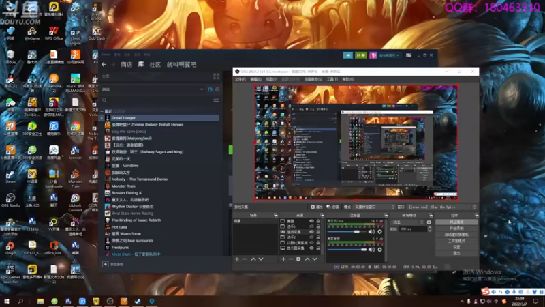The height and width of the screenshot is (307, 545).
Task: Open 模式 capture mode dropdown in OBS
Action: [374, 207]
